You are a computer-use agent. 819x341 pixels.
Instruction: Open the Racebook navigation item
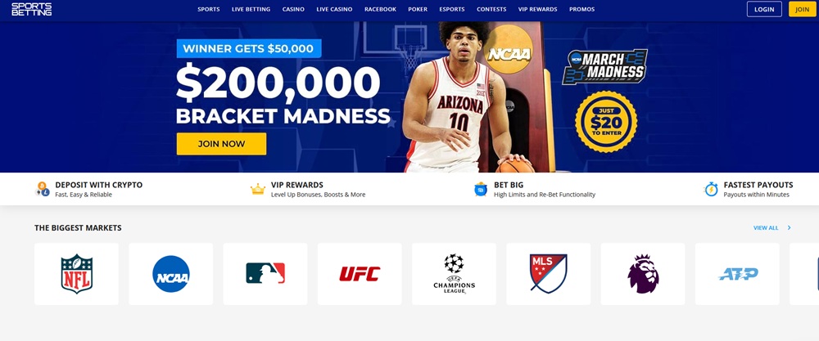coord(380,9)
